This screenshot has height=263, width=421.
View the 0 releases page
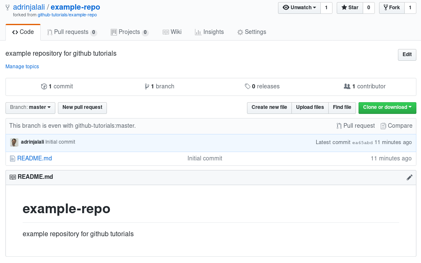pyautogui.click(x=262, y=86)
